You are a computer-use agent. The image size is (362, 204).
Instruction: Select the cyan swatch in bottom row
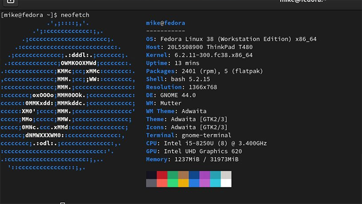tap(216, 183)
